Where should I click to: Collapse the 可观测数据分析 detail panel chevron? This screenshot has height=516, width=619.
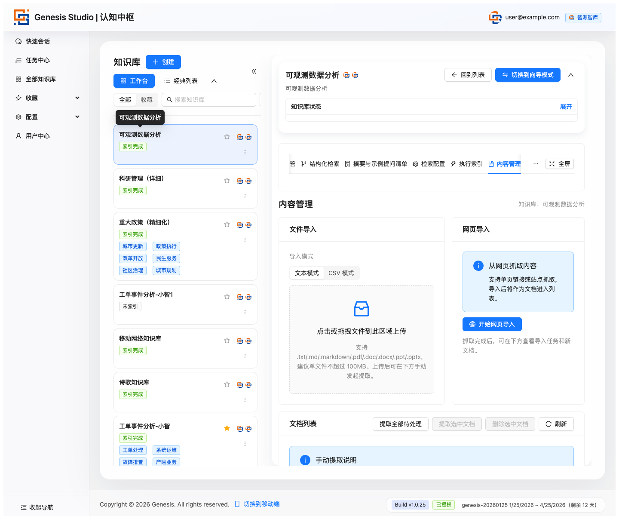pos(571,74)
